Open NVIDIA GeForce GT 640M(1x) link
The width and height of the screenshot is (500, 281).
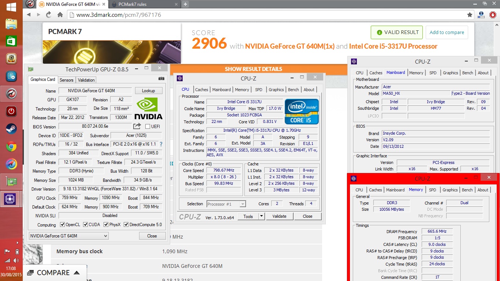tap(290, 46)
